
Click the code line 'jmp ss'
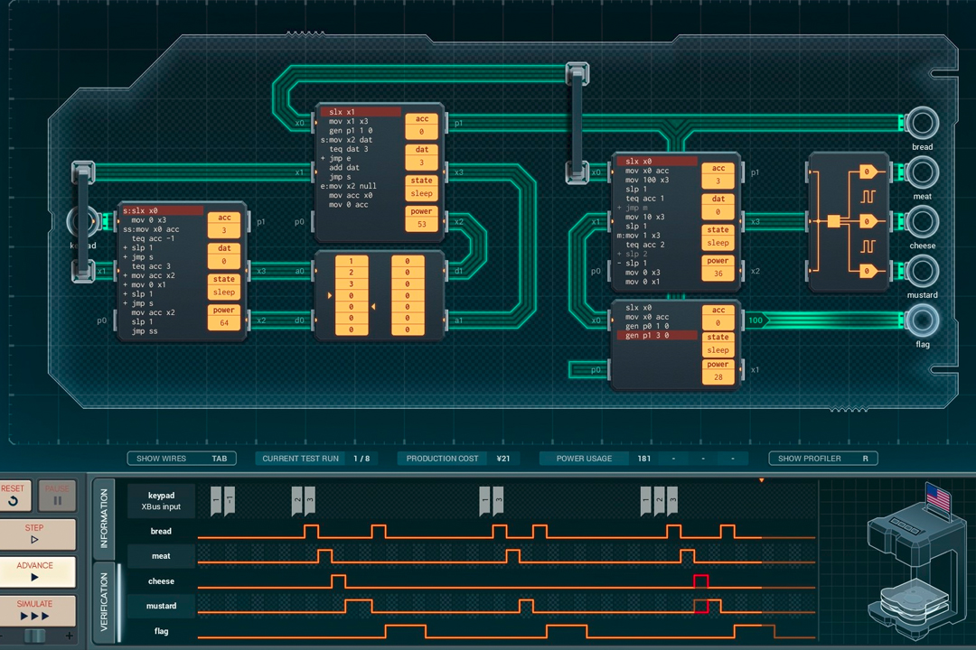(145, 331)
